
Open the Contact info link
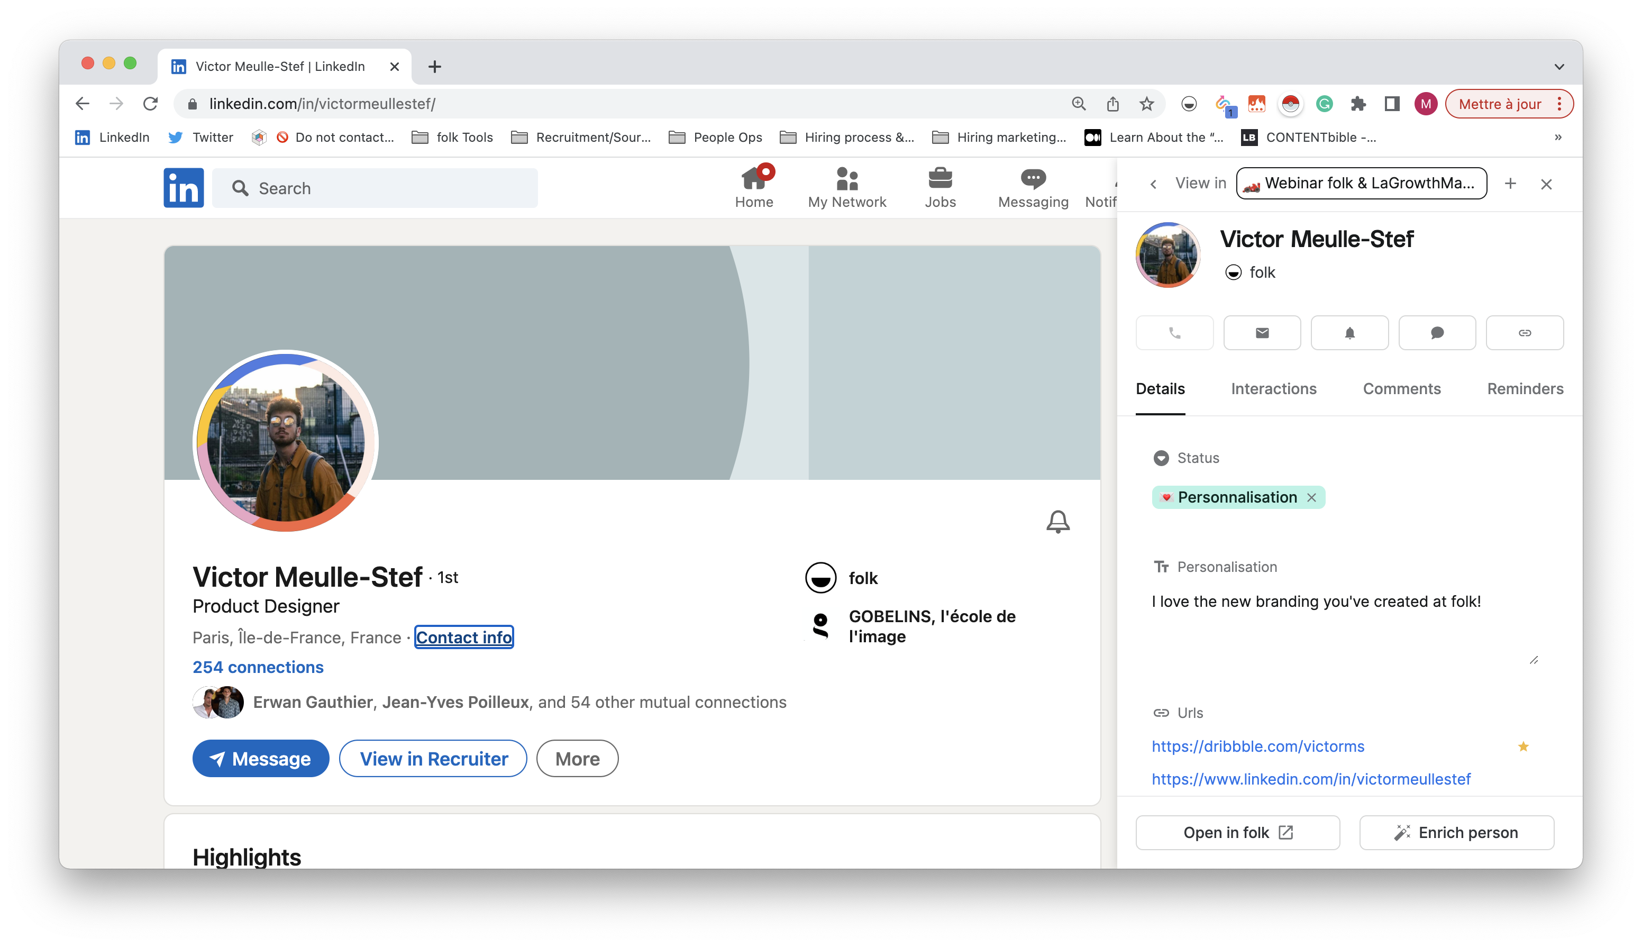[x=463, y=638]
